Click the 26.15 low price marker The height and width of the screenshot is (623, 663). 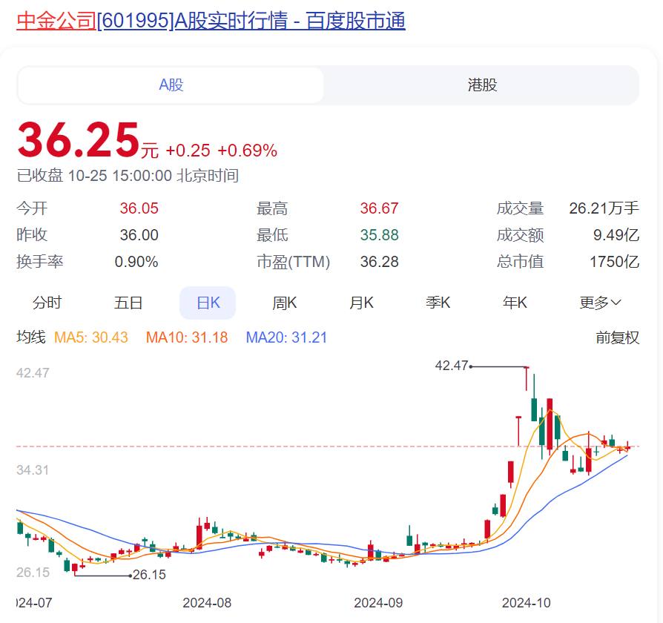[151, 574]
